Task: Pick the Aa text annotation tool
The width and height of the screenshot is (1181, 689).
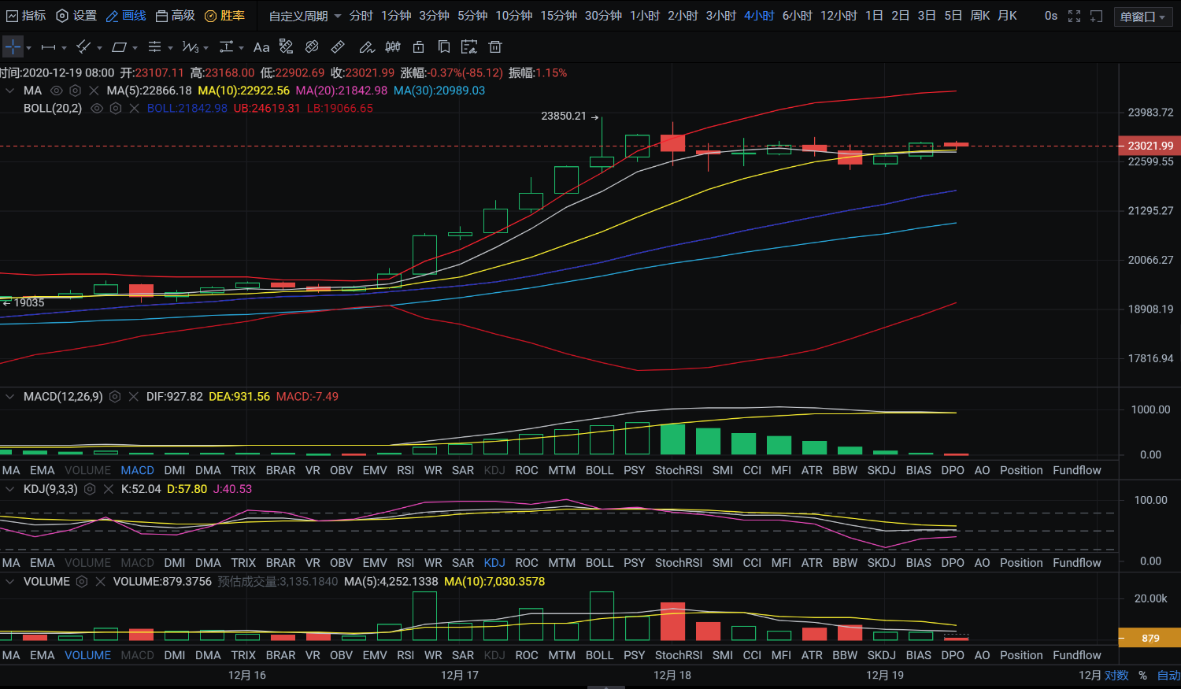Action: click(261, 47)
